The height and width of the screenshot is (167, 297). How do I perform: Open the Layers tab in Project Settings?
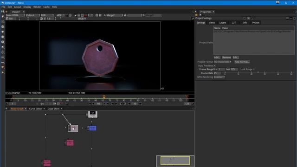tap(223, 23)
